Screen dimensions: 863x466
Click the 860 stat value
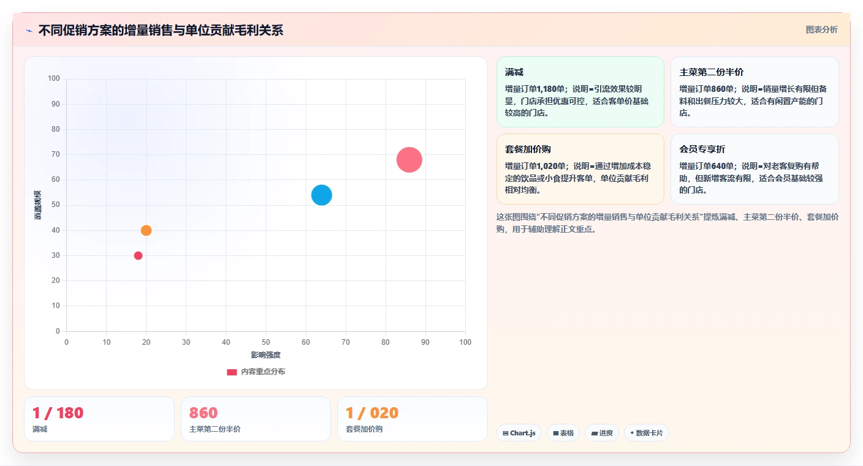click(x=203, y=413)
